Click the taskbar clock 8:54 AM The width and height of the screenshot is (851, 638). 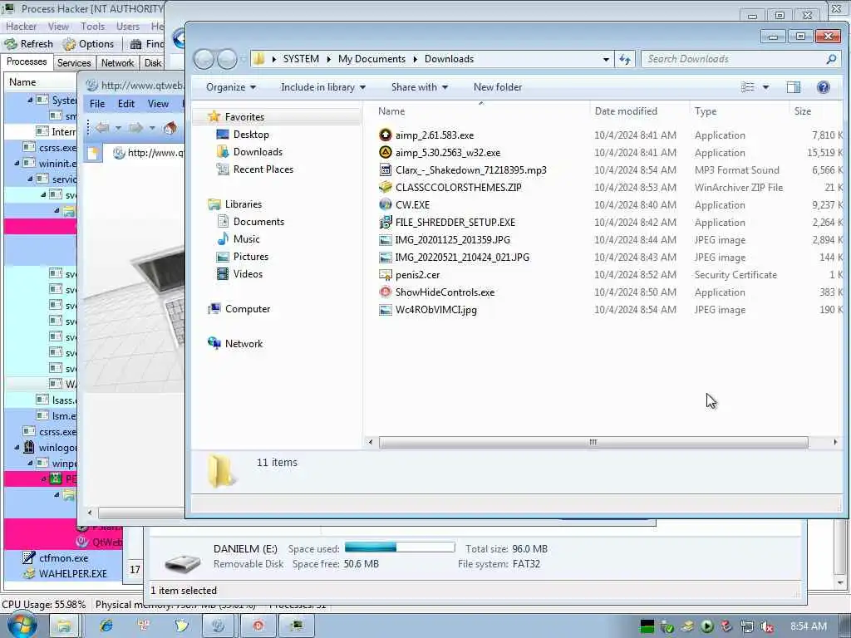point(809,626)
